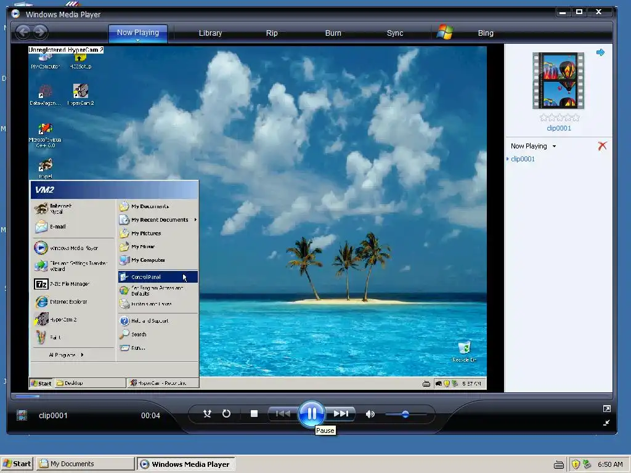
Task: Open the Burn tab
Action: [x=333, y=33]
